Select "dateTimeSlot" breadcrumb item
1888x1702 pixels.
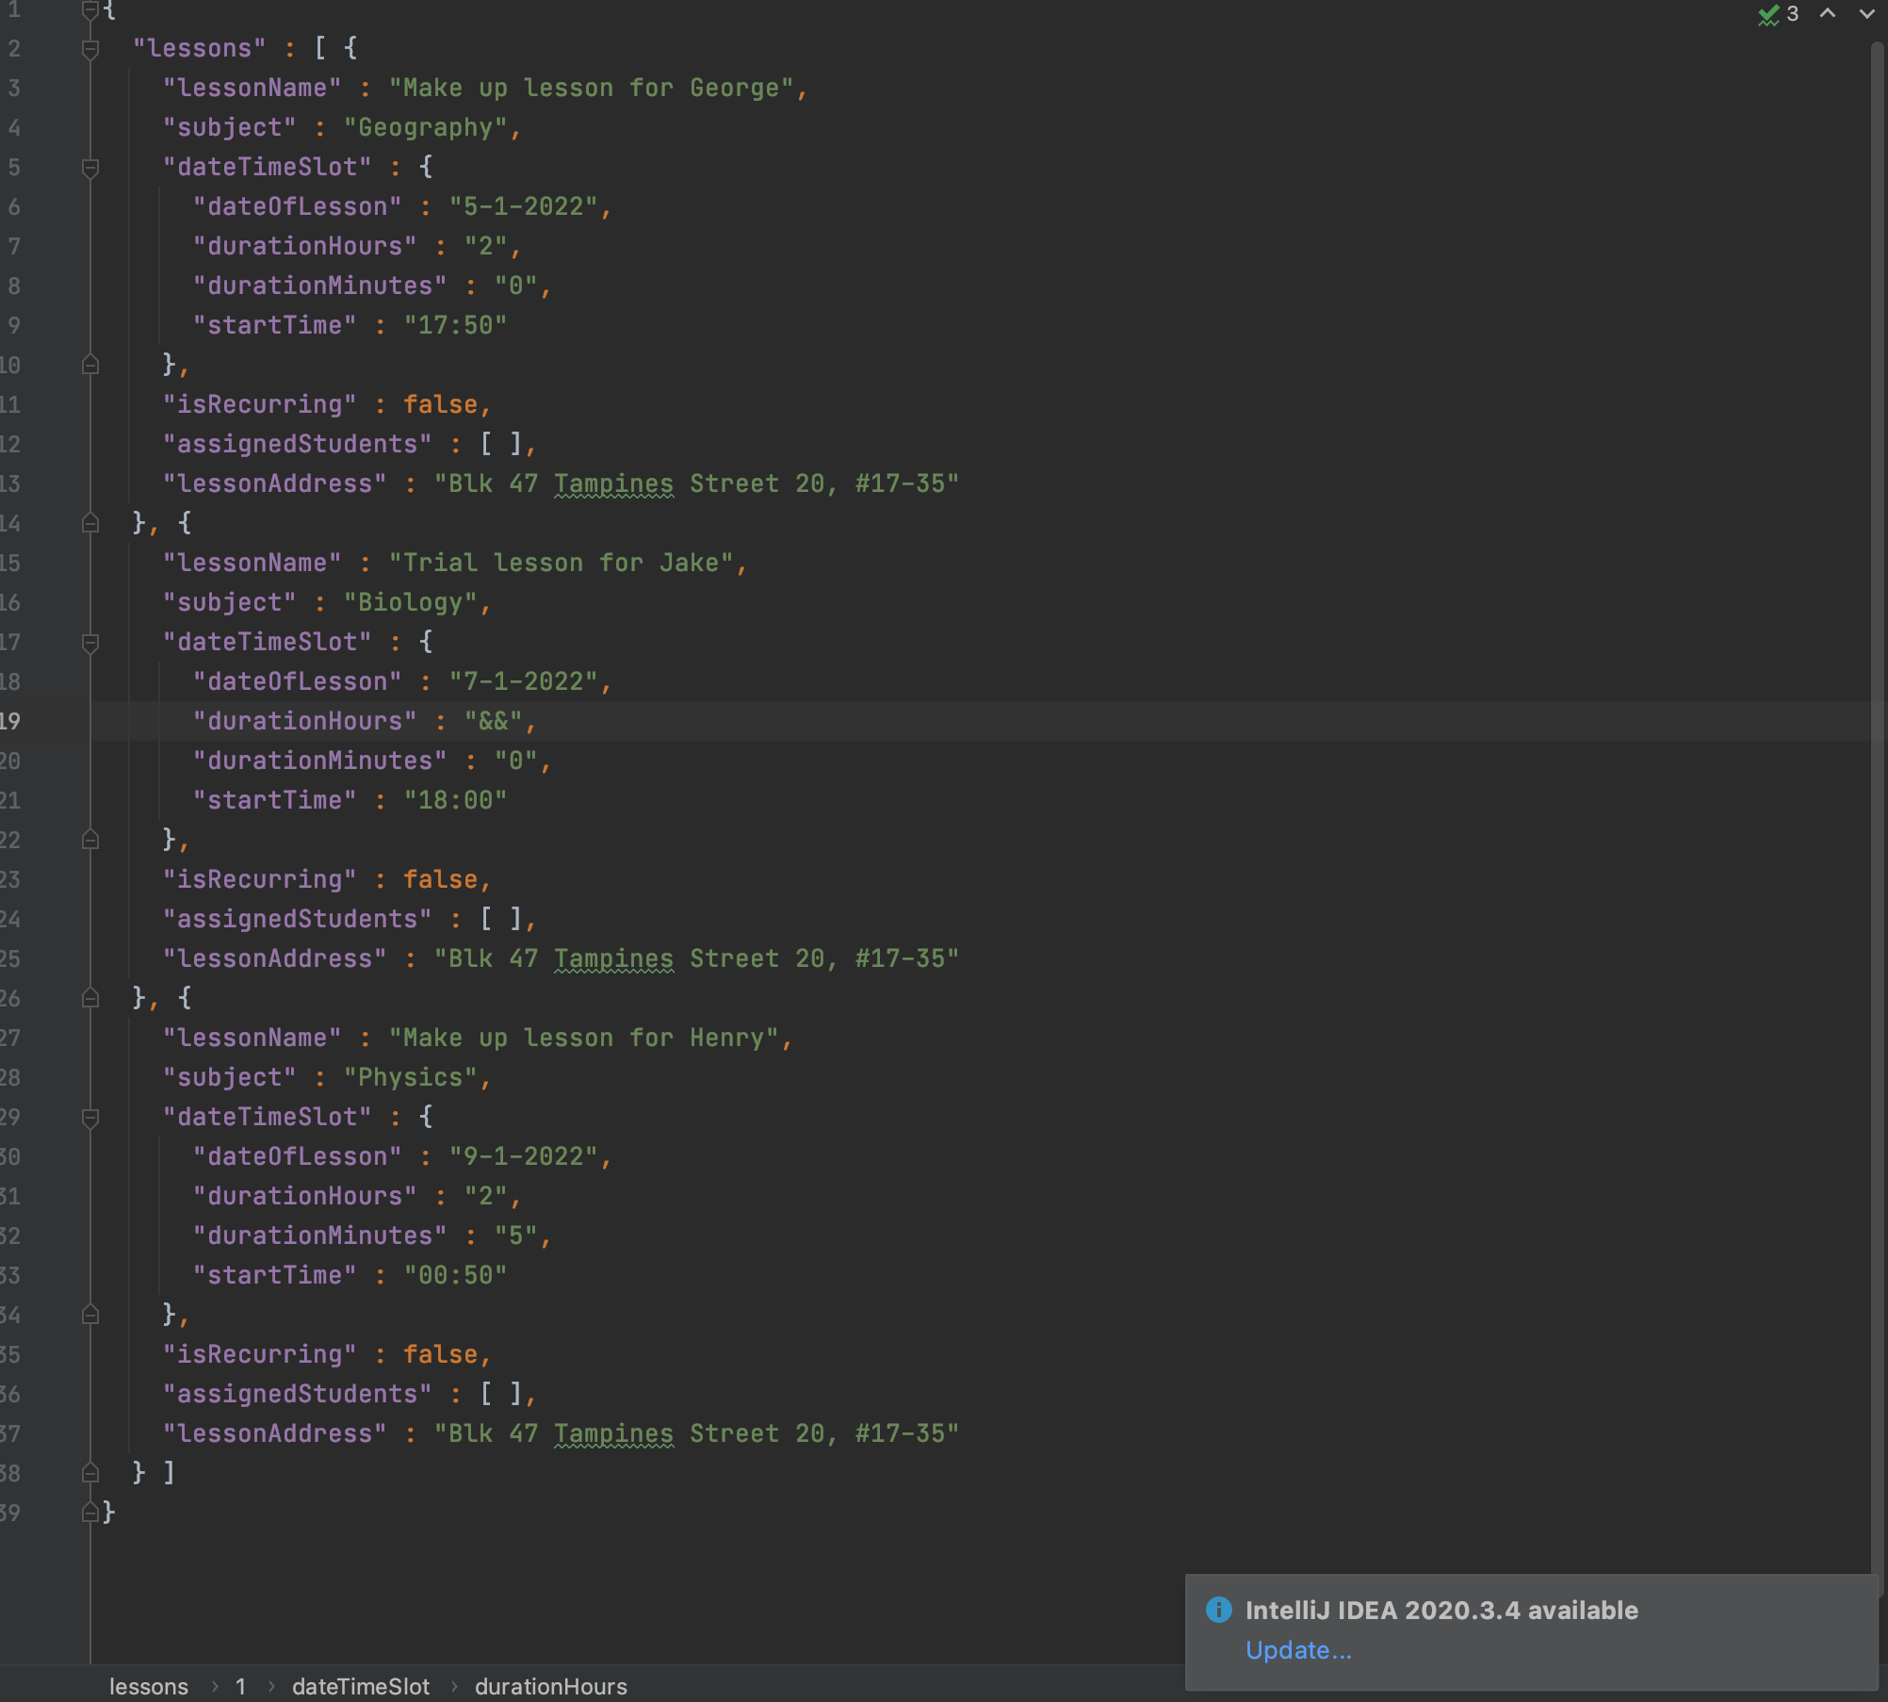360,1686
